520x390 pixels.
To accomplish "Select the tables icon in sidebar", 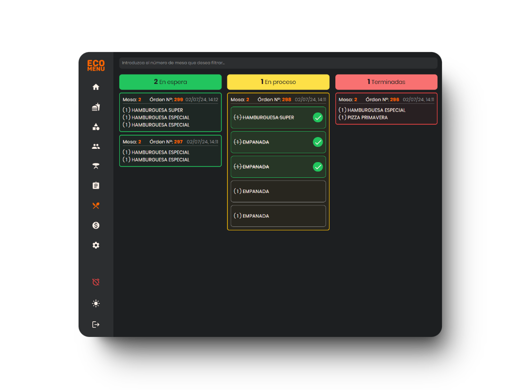I will (96, 166).
